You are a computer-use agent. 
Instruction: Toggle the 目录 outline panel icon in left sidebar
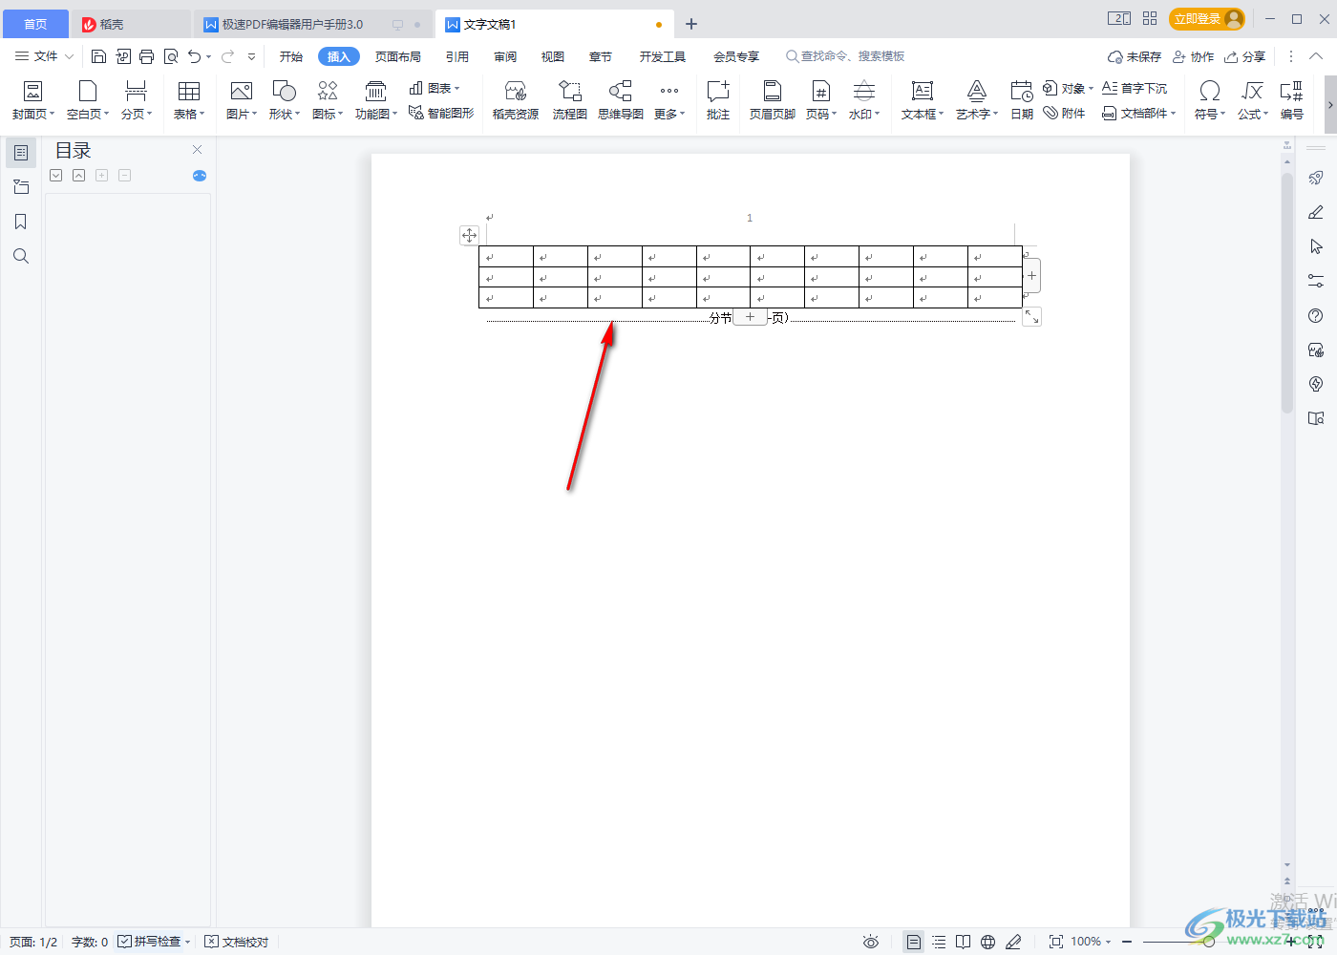coord(21,152)
